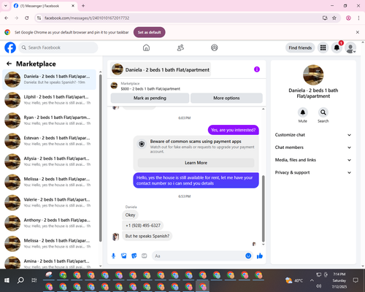Select the Messenger | Facebook tab

(x=45, y=6)
